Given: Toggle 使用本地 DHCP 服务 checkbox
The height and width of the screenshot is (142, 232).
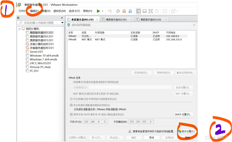Looking at the screenshot, I should click(71, 114).
